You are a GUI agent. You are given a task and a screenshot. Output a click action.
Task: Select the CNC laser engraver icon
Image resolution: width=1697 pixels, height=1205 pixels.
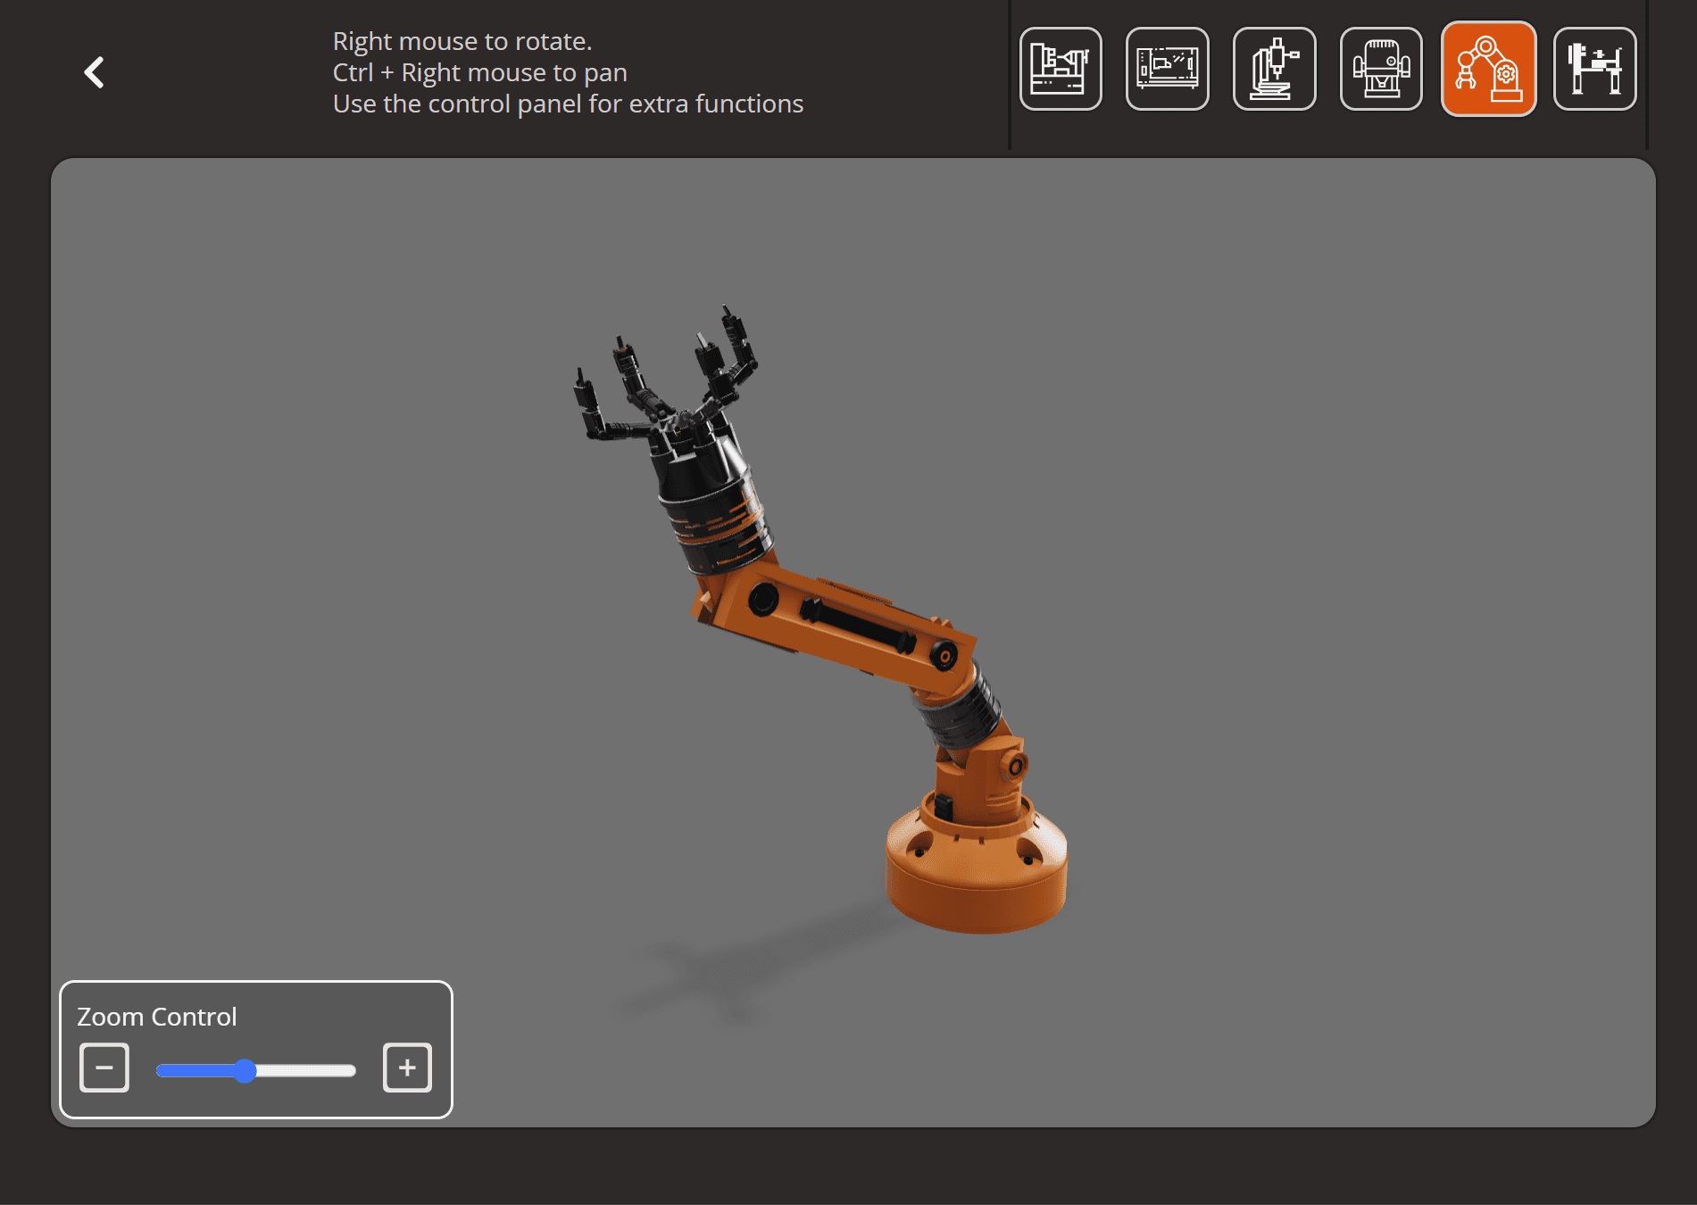coord(1168,69)
